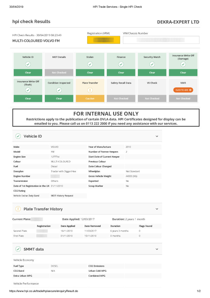Click the Security Watch checkmark icon
210x298 pixels.
tap(152, 64)
